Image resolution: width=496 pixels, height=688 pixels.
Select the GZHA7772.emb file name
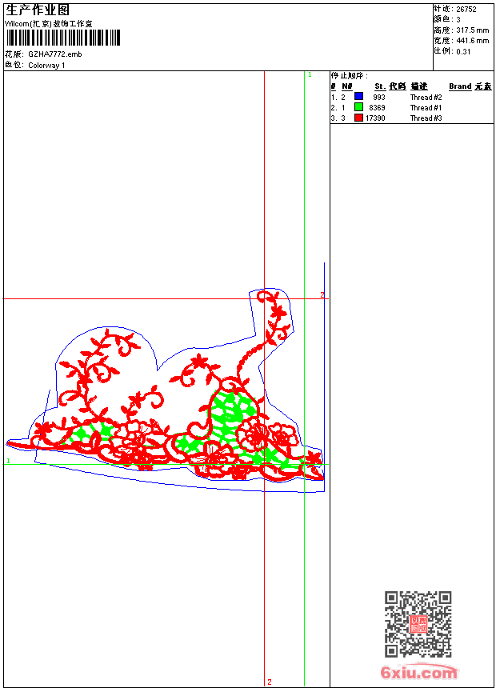(54, 54)
